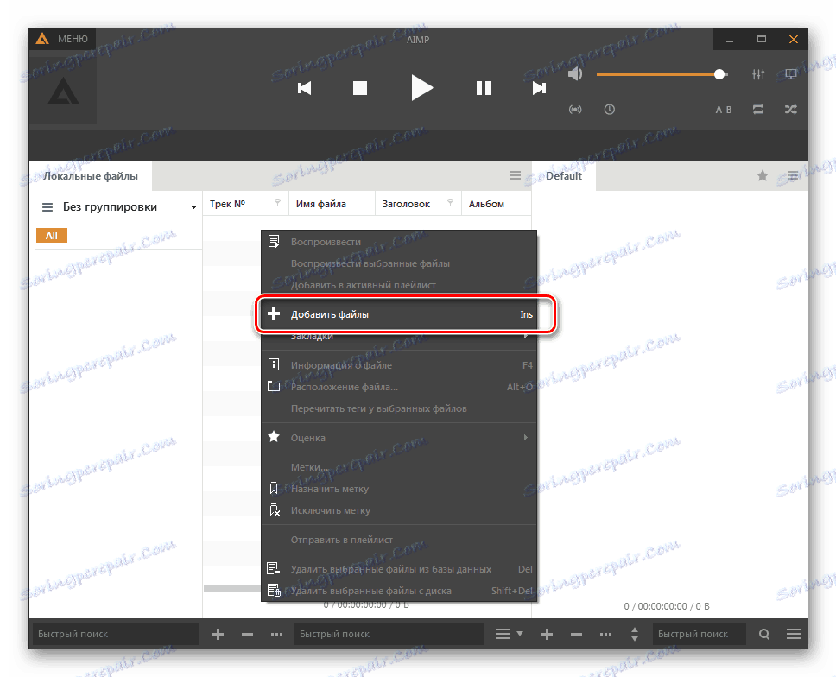
Task: Click the search magnifier icon
Action: (x=764, y=634)
